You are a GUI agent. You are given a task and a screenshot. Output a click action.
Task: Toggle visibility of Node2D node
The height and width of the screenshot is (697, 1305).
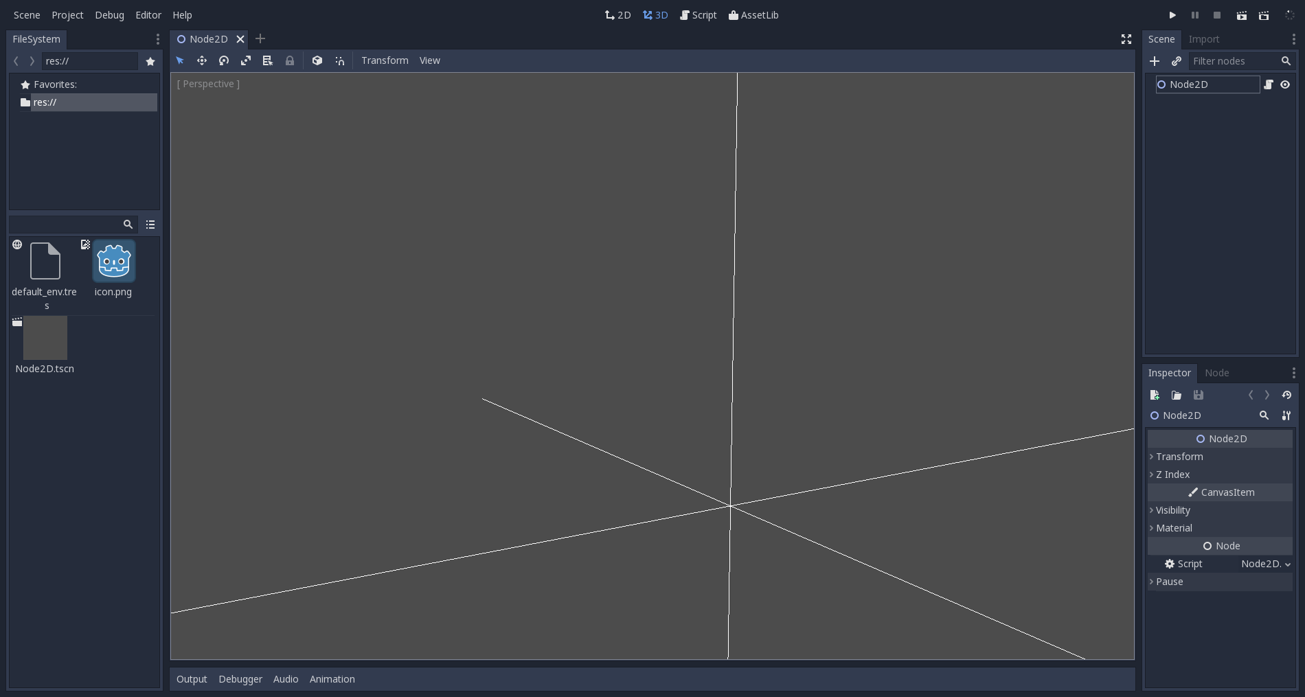click(1285, 84)
